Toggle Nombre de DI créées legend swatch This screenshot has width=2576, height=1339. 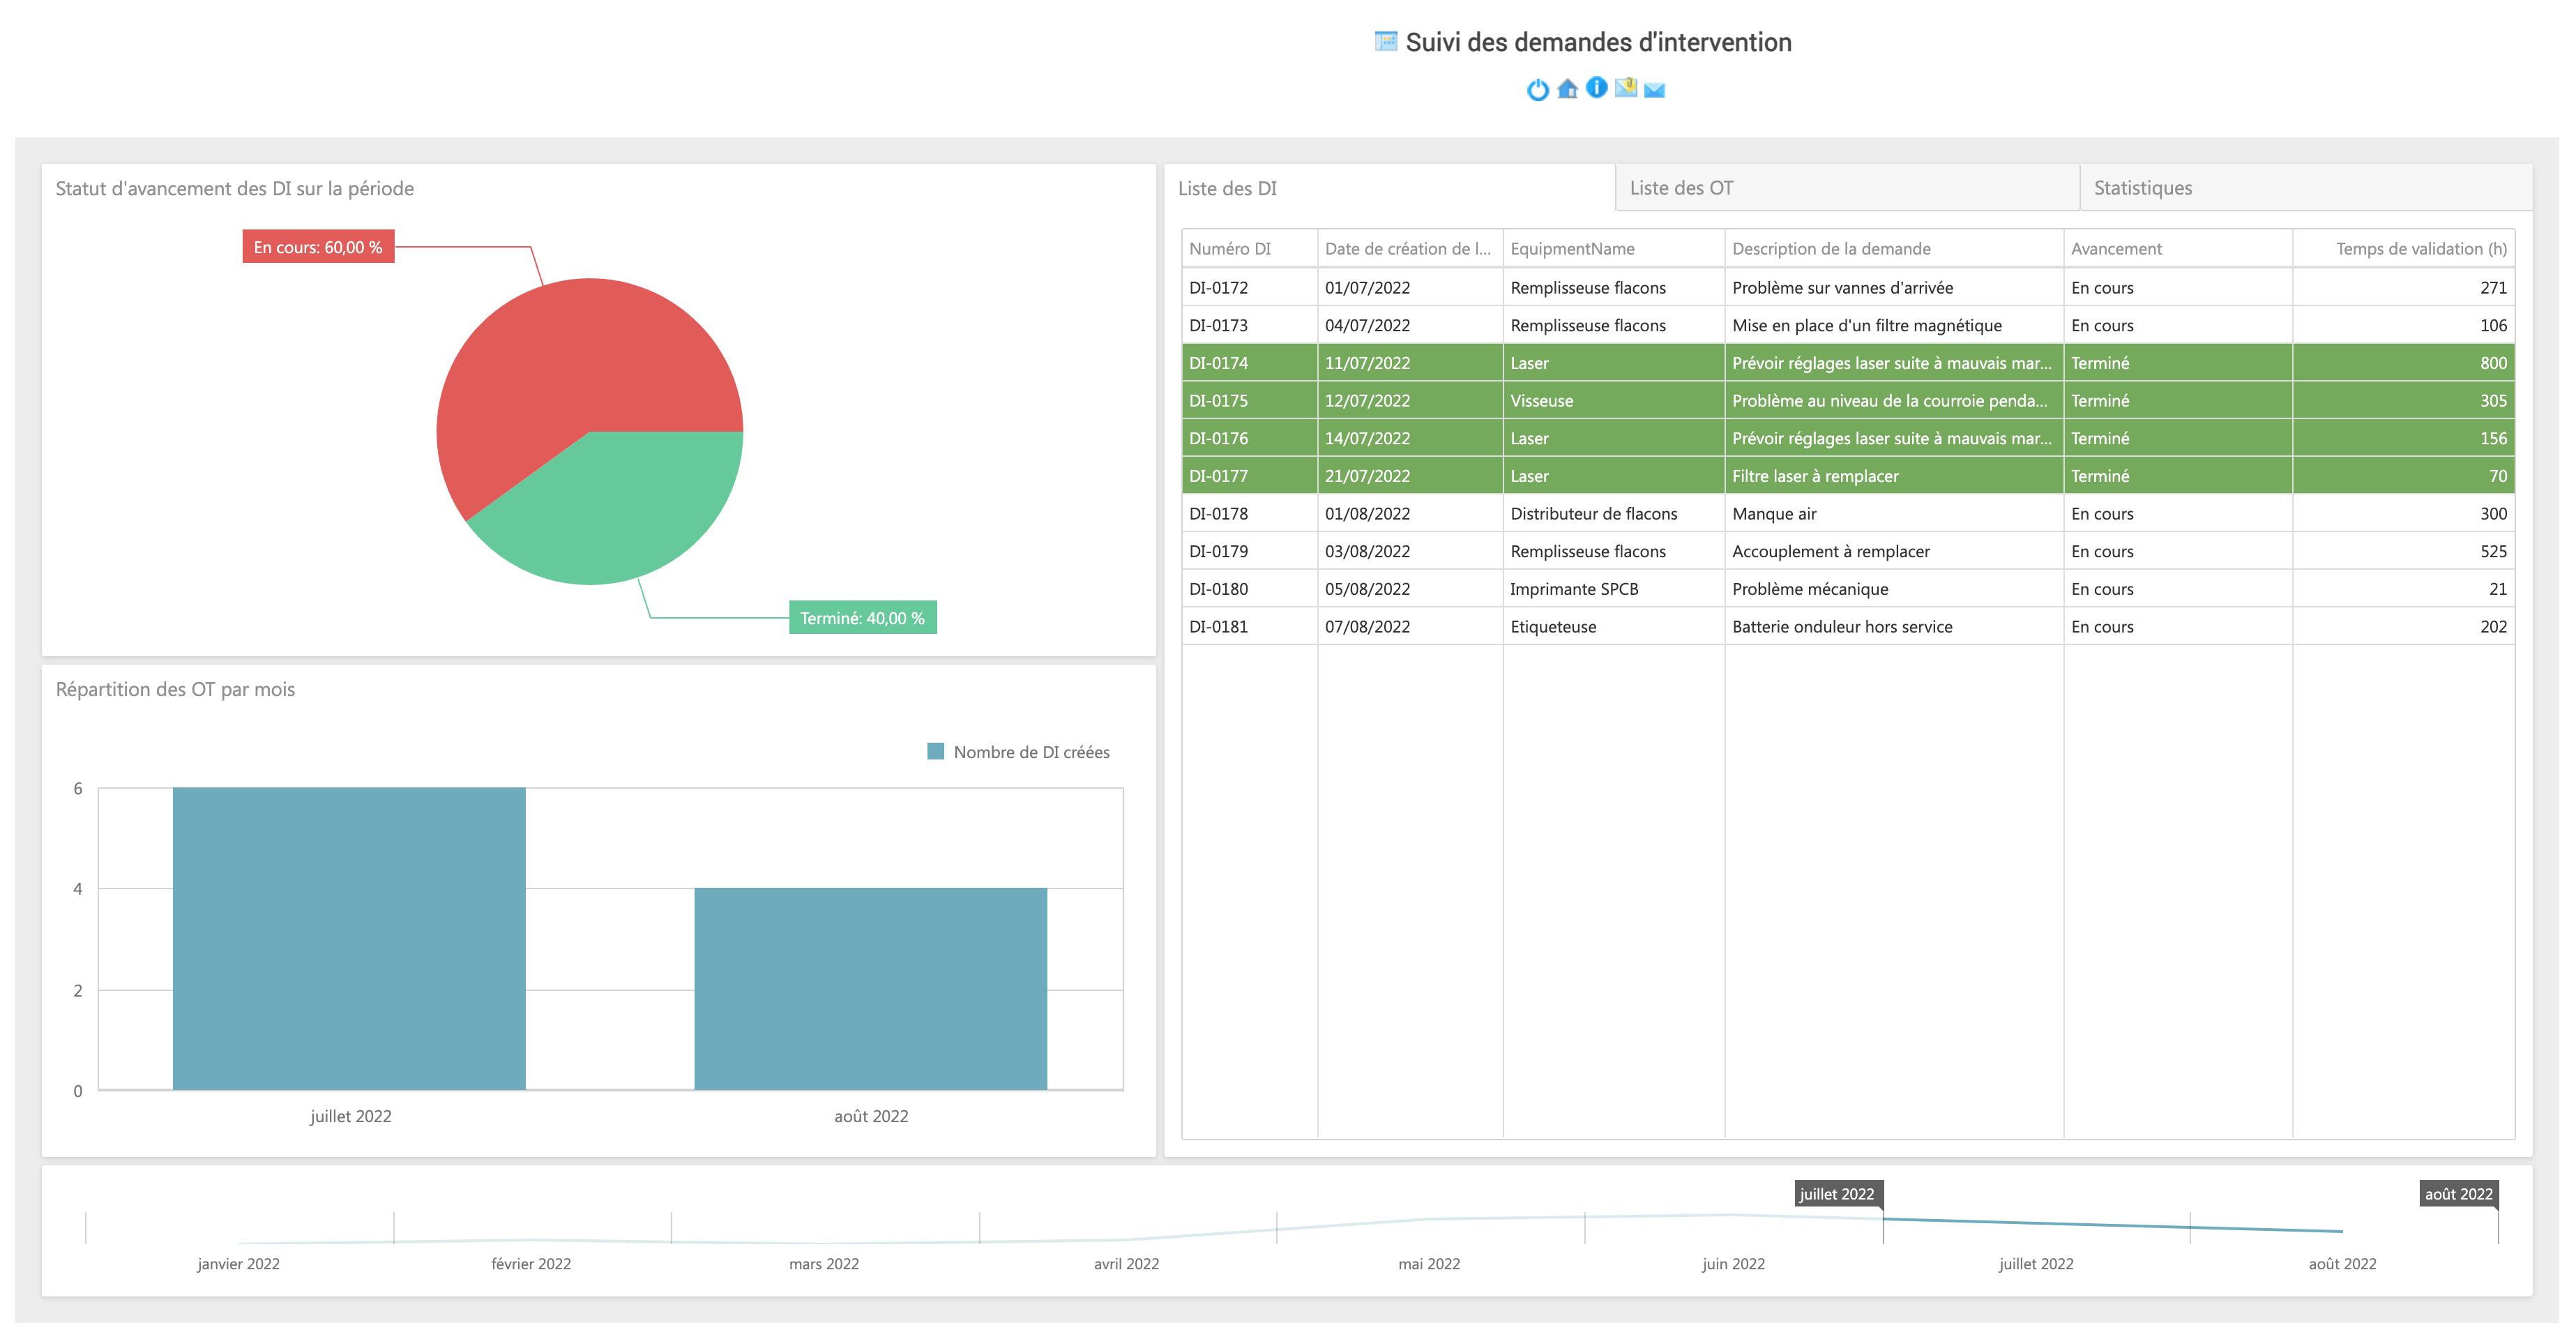pyautogui.click(x=935, y=751)
